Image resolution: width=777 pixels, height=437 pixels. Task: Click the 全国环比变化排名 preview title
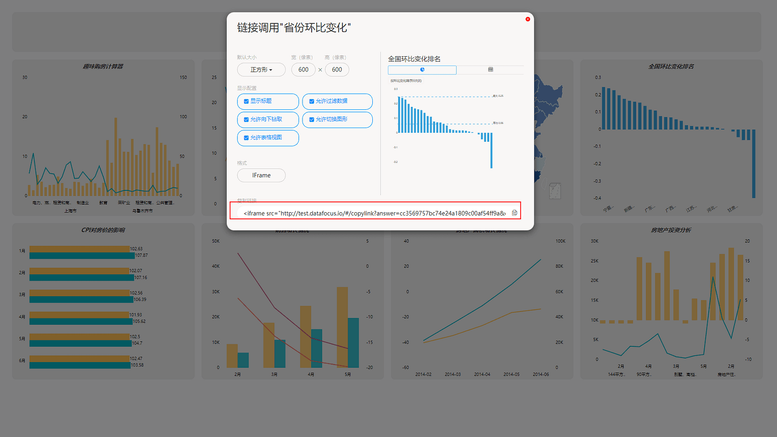(x=414, y=59)
